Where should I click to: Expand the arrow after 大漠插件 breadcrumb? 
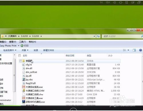click(19, 36)
